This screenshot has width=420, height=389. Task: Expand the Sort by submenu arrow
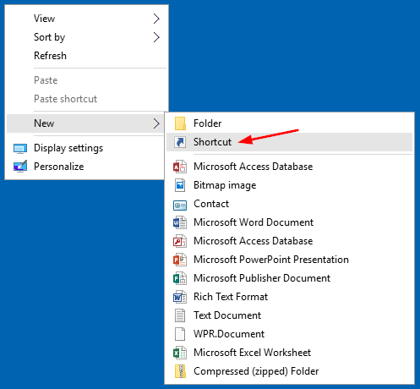[x=156, y=37]
